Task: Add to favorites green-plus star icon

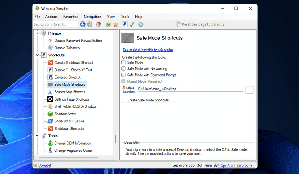Action: pos(108,24)
